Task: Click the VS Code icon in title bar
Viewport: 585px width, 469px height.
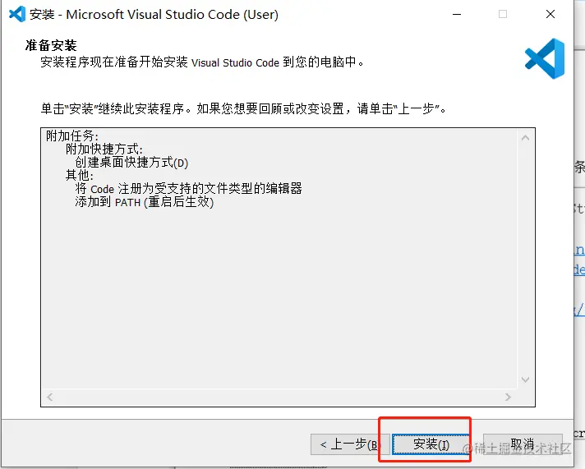Action: click(17, 14)
